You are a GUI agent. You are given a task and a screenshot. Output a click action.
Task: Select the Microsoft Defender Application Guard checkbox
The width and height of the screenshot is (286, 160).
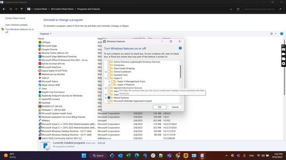(109, 101)
